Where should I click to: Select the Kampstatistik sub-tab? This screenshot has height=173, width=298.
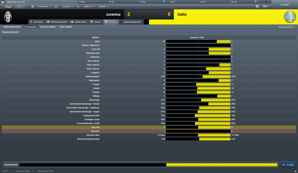coord(30,27)
